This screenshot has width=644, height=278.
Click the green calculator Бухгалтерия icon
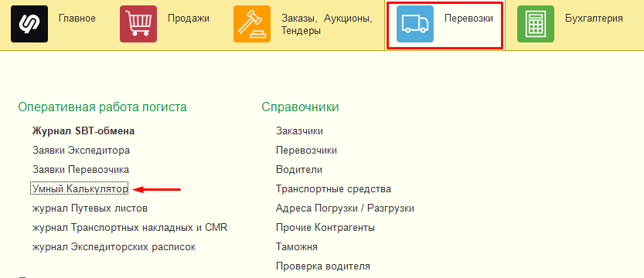(536, 24)
